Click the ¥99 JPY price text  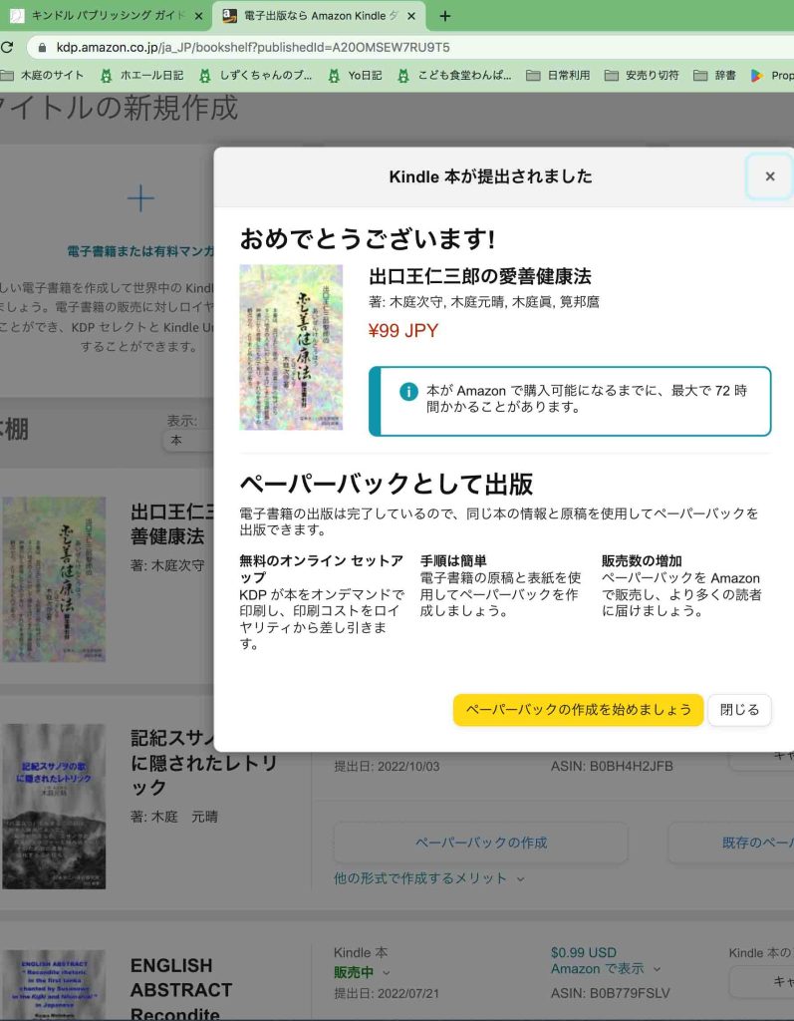pyautogui.click(x=403, y=331)
